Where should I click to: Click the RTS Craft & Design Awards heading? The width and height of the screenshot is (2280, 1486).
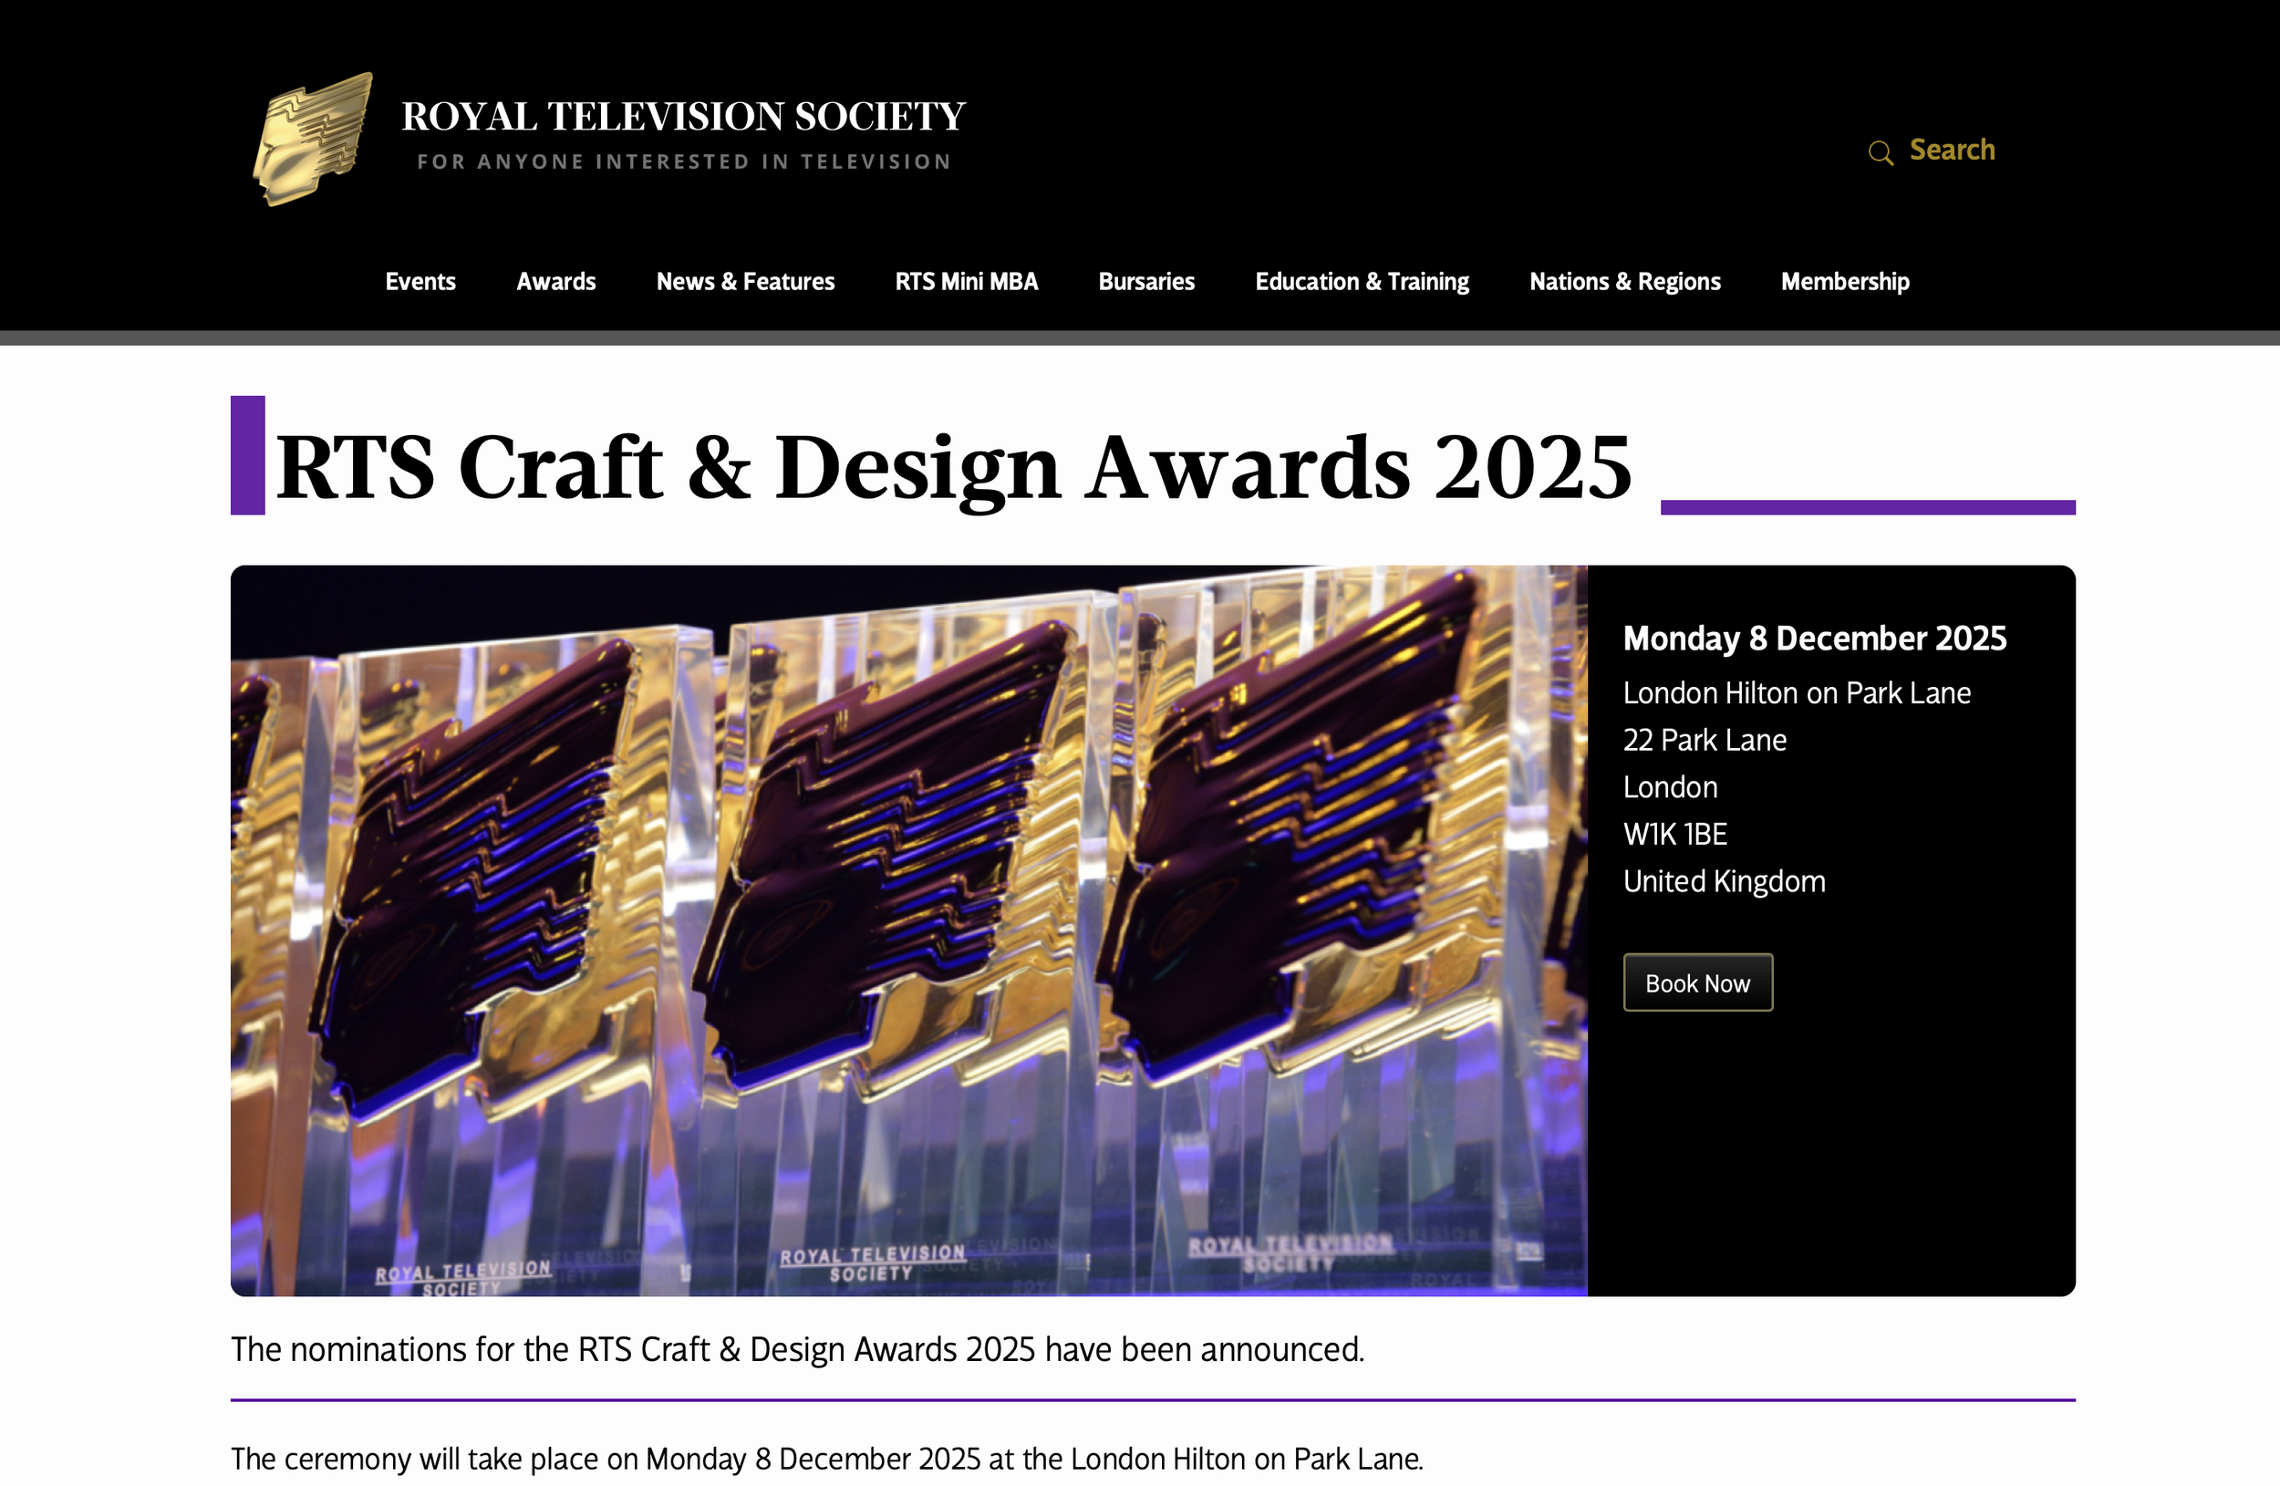[953, 466]
